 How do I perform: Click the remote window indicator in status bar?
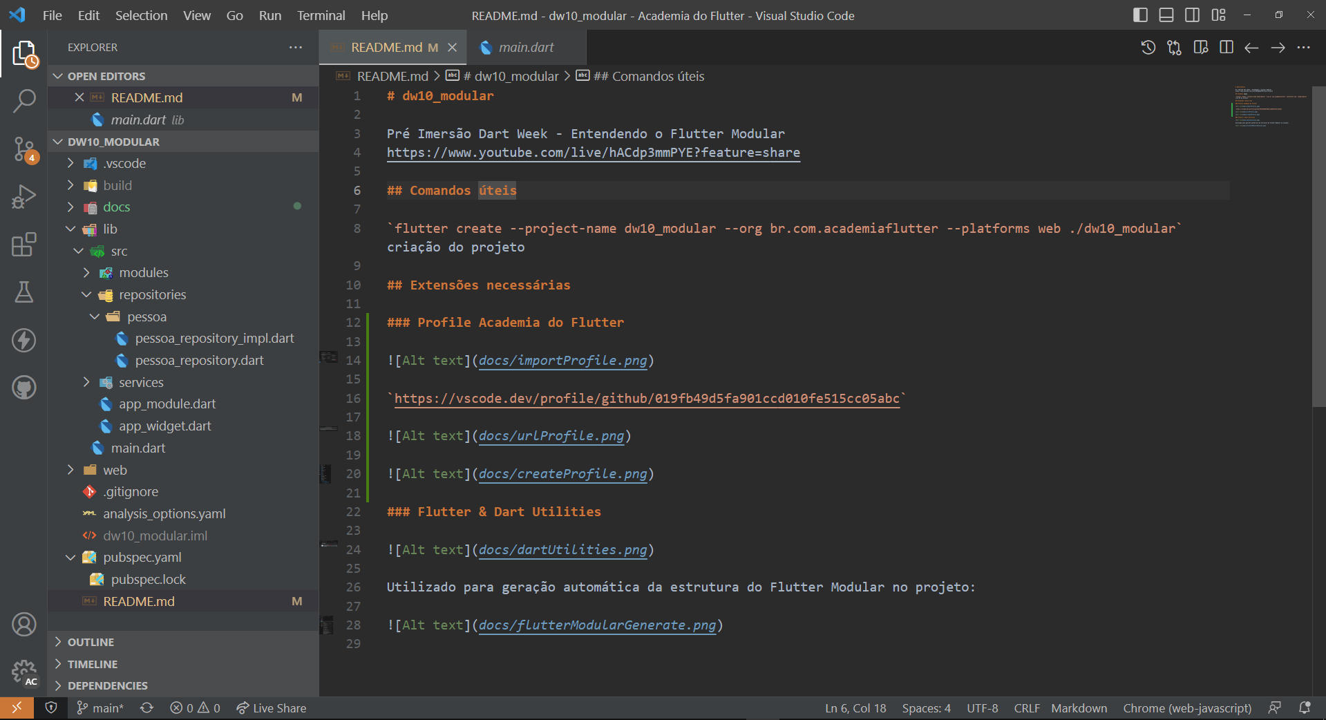pos(17,708)
